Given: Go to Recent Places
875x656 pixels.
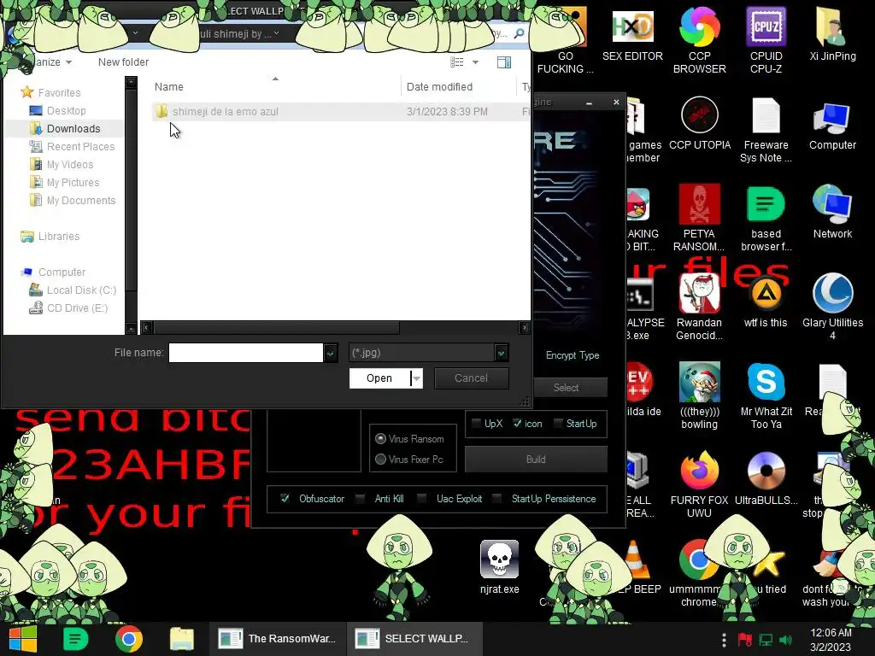Looking at the screenshot, I should [x=80, y=146].
